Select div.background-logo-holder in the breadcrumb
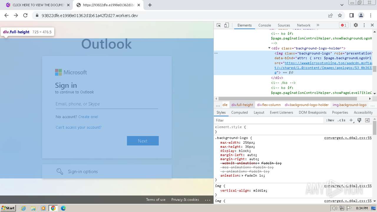The width and height of the screenshot is (377, 212). pyautogui.click(x=307, y=105)
